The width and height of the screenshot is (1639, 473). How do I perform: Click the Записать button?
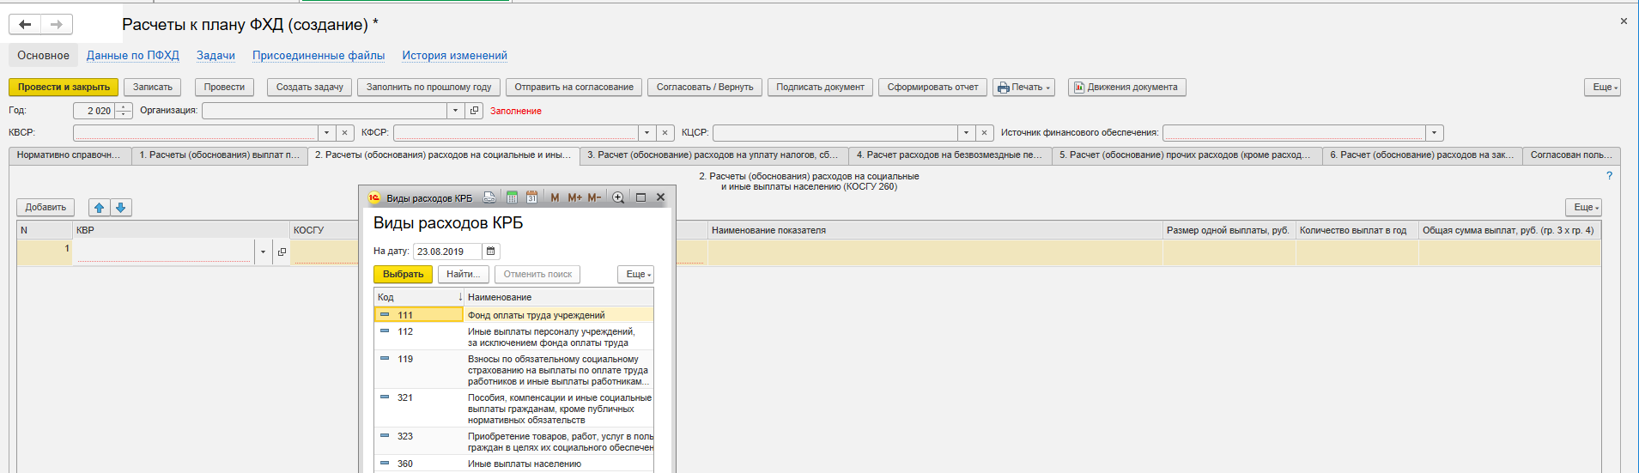click(153, 87)
